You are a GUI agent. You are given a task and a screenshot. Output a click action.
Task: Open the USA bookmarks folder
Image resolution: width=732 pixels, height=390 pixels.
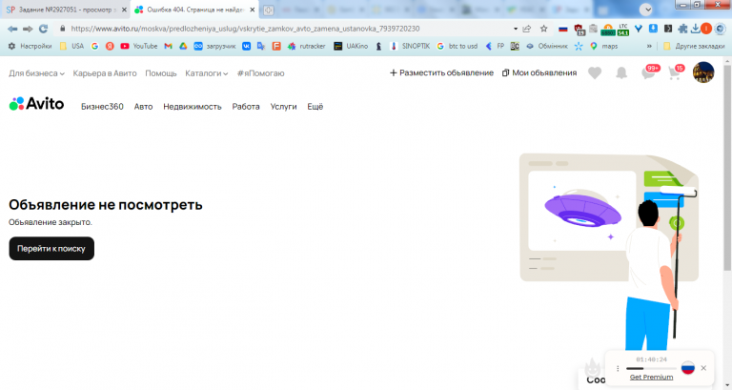tap(71, 46)
